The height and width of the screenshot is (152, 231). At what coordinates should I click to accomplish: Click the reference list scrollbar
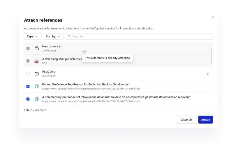coord(211,56)
